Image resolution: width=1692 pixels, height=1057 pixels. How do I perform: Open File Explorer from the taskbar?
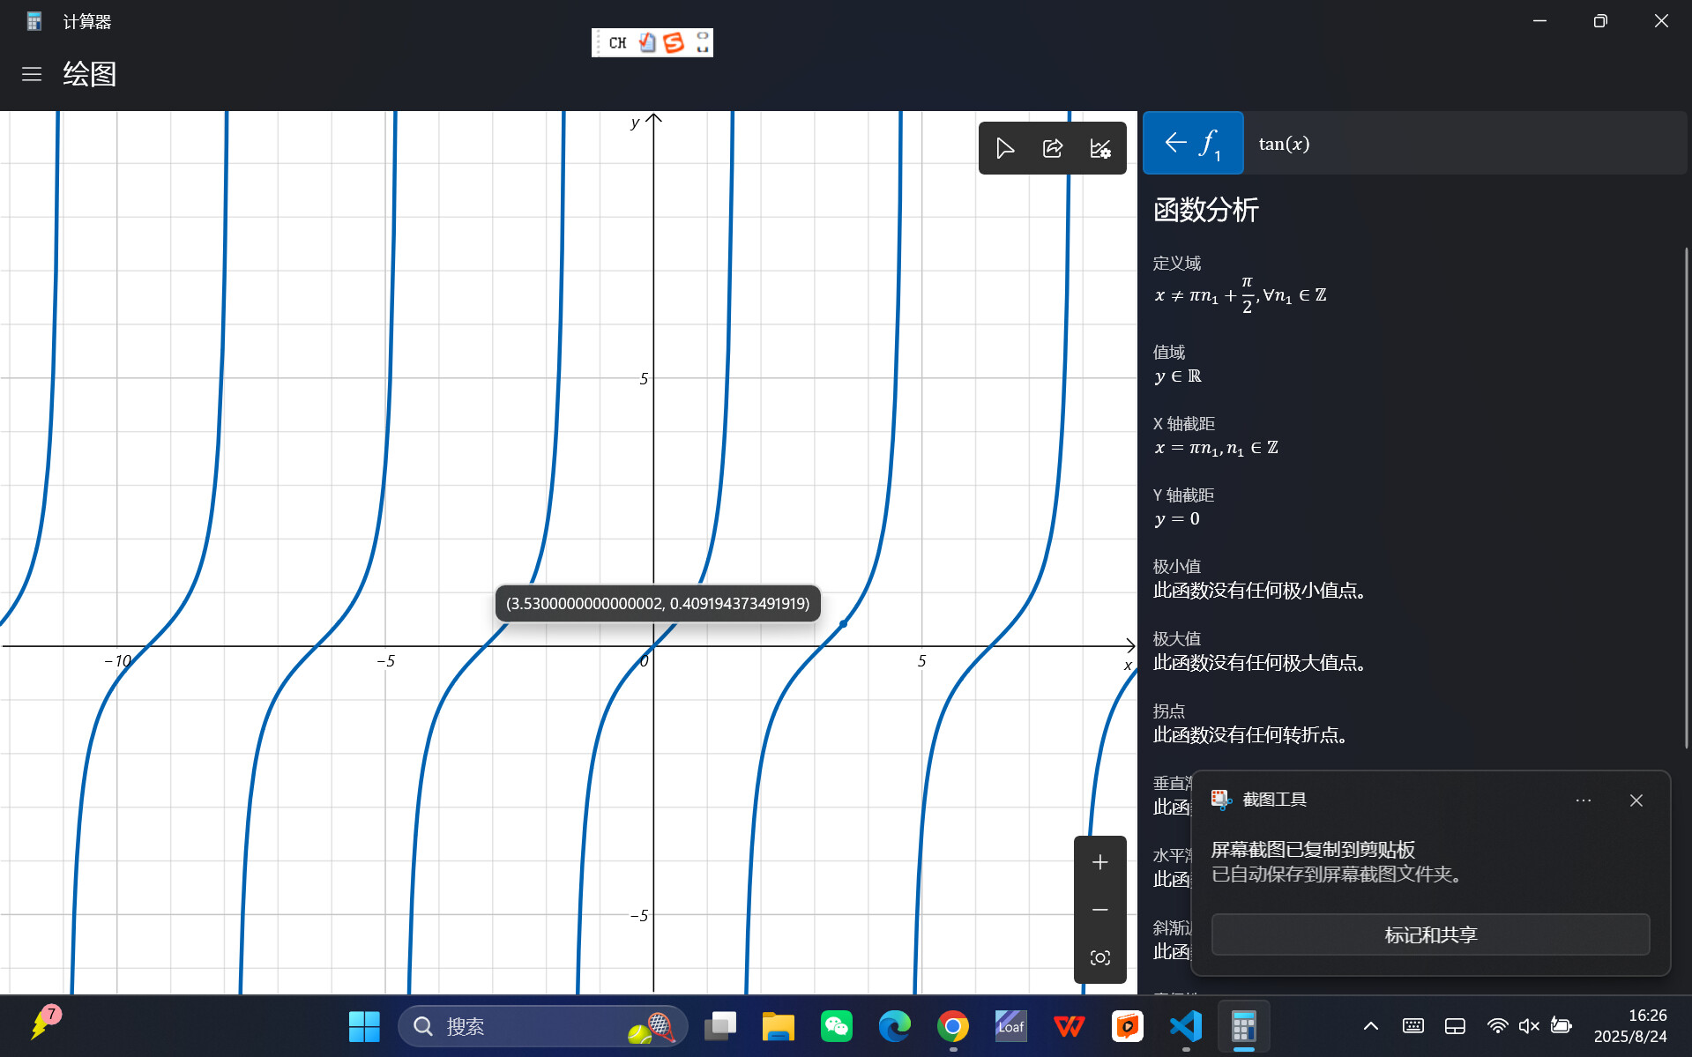(778, 1026)
